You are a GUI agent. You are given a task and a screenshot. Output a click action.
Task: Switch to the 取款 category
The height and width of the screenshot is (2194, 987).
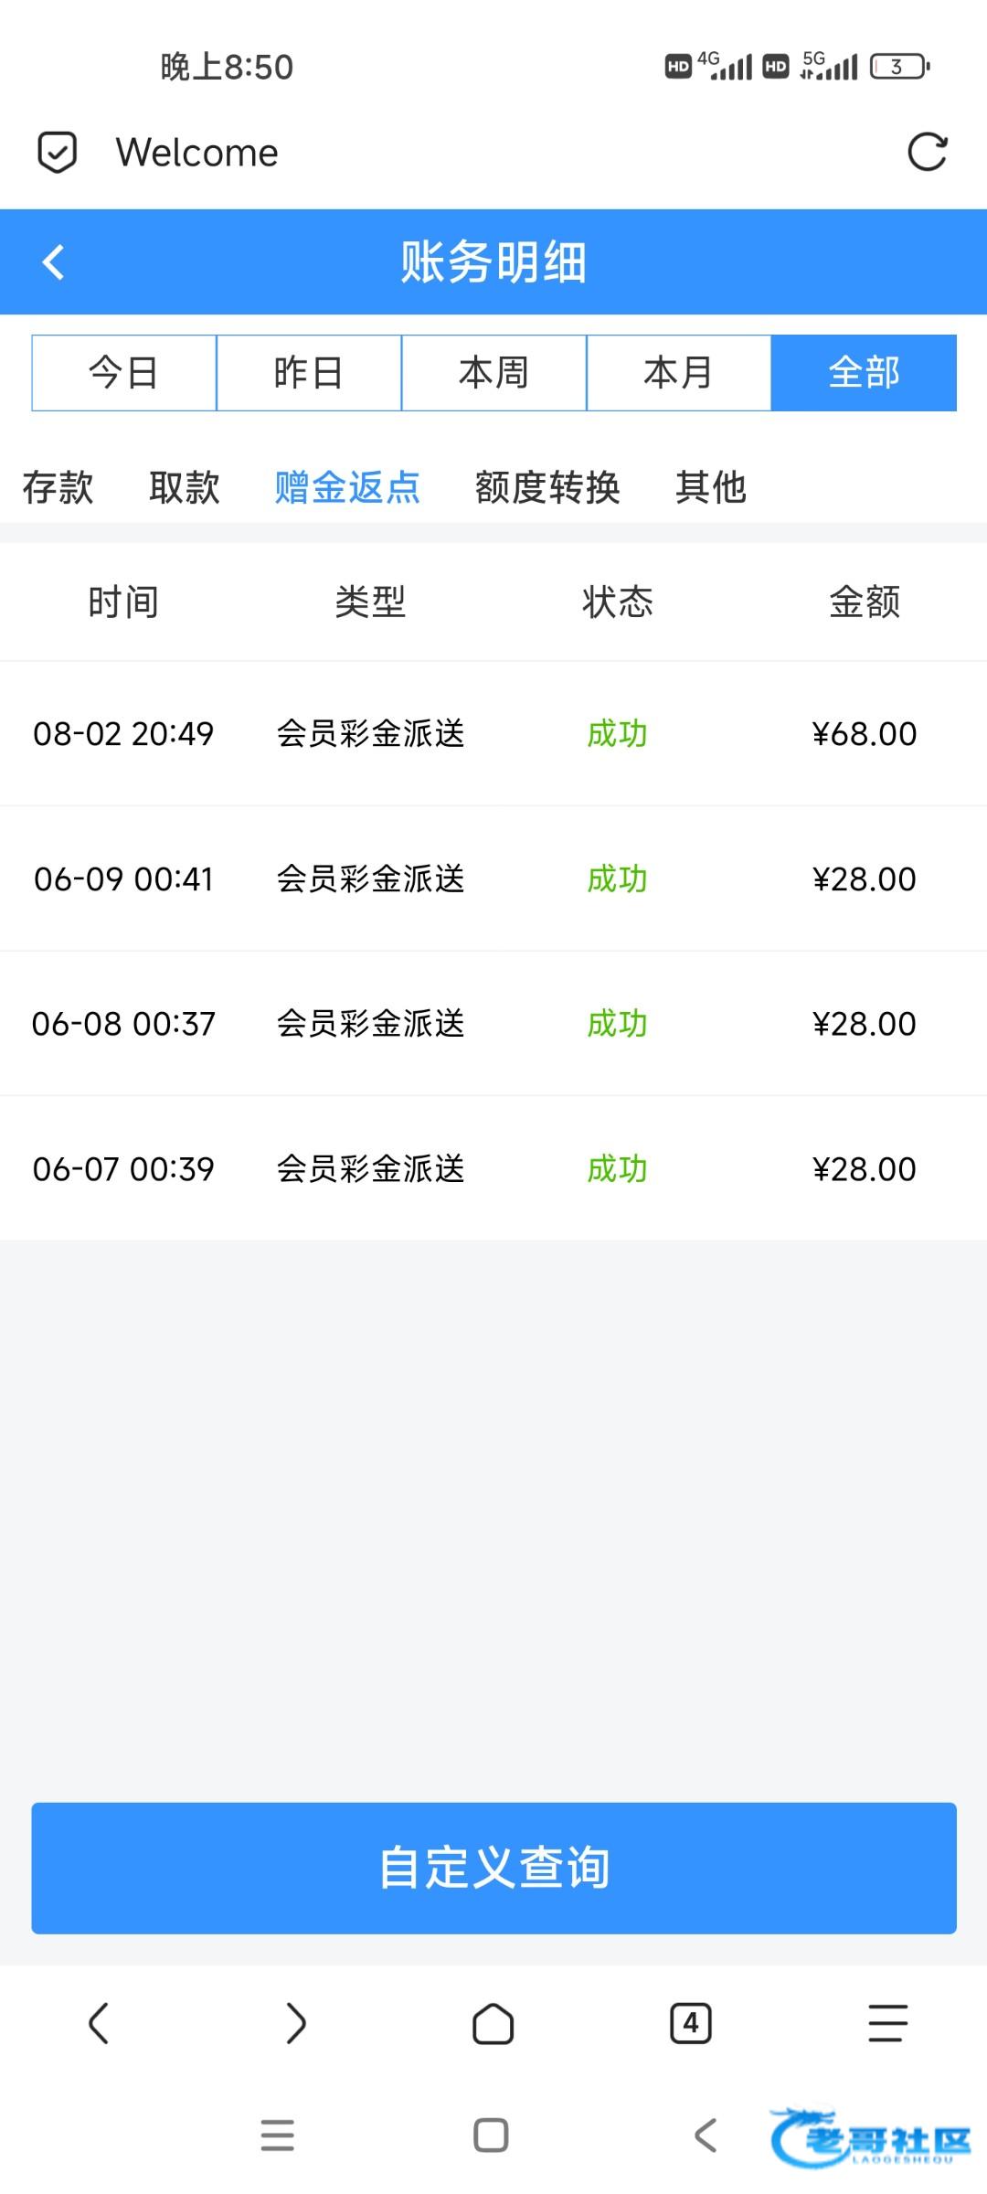coord(185,487)
